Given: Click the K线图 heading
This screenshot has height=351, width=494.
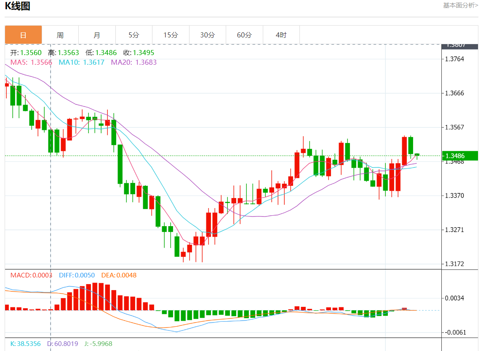Looking at the screenshot, I should (17, 6).
